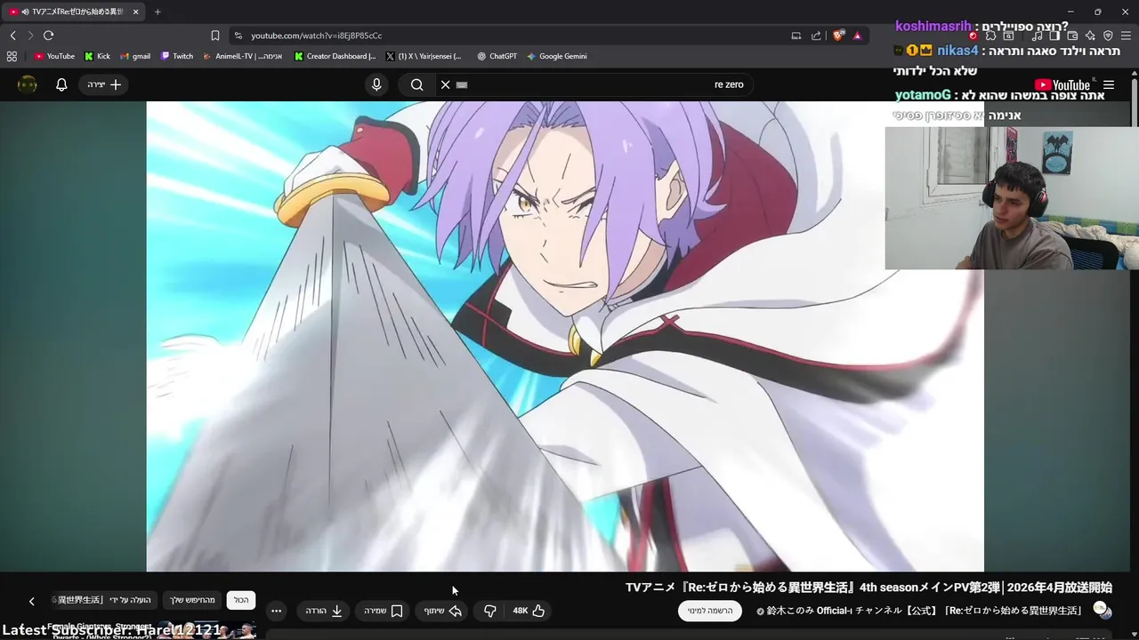The width and height of the screenshot is (1139, 640).
Task: Open YouTube notifications bell
Action: [61, 84]
